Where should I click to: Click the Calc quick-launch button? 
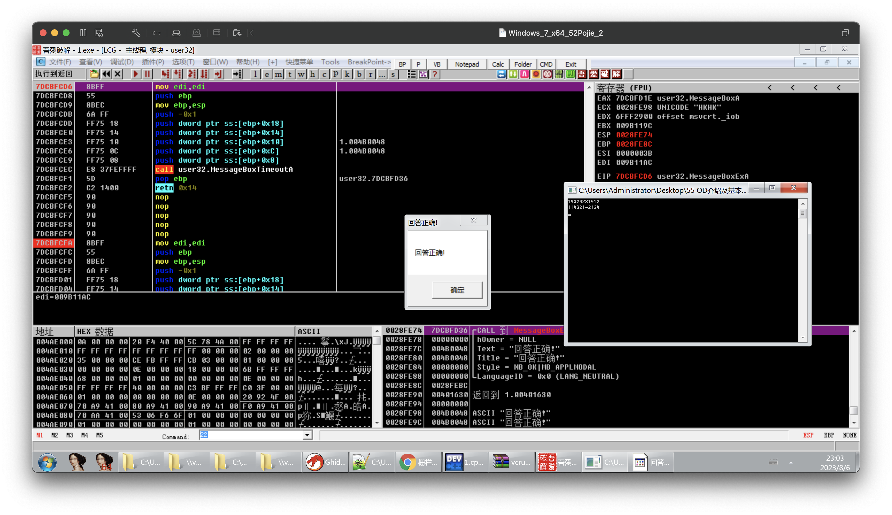(x=498, y=64)
